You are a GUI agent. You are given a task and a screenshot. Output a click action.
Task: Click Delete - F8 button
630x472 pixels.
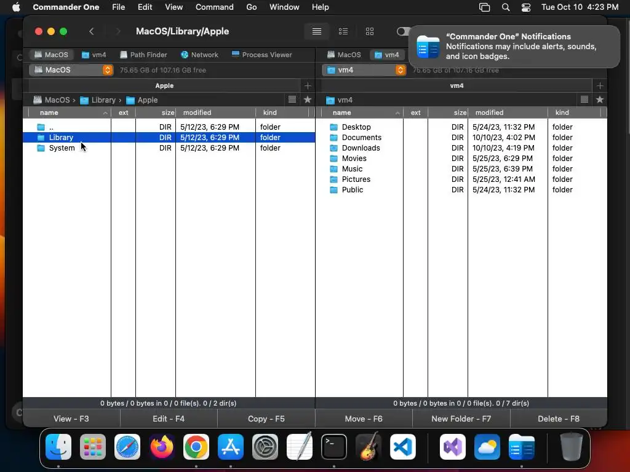559,419
